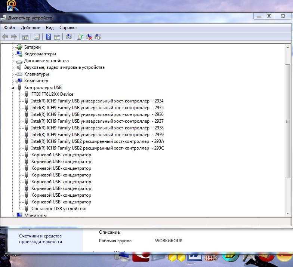The height and width of the screenshot is (267, 293).
Task: Select Intel ICH9 universal host controller 2938
Action: click(x=97, y=128)
